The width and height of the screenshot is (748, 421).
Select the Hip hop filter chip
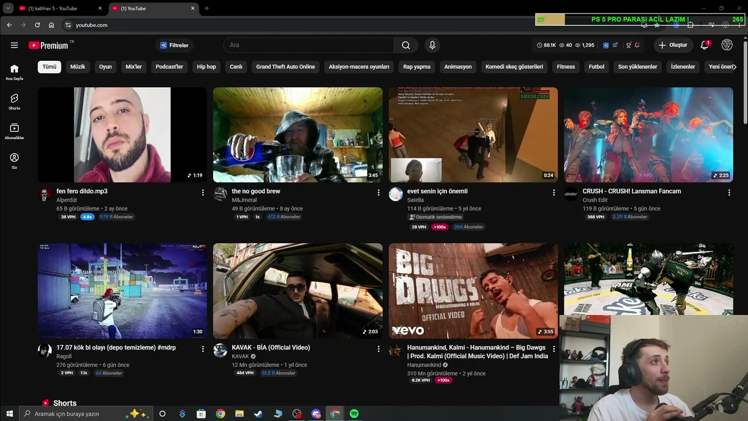(206, 67)
